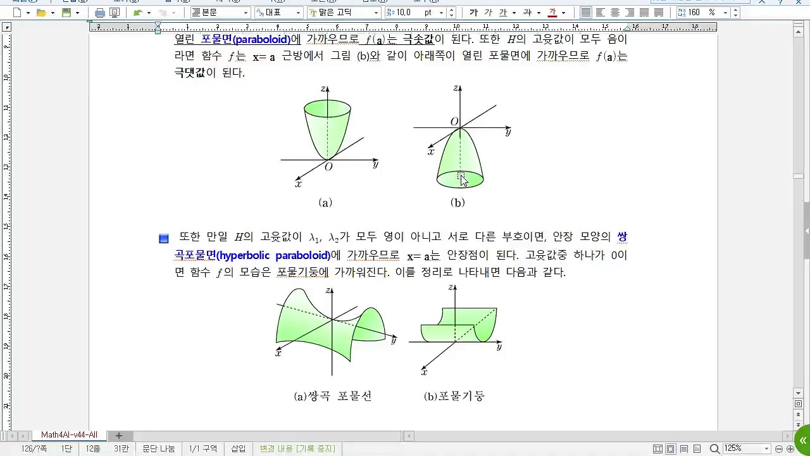Click the 12줄 line indicator
Viewport: 810px width, 456px height.
coord(92,448)
